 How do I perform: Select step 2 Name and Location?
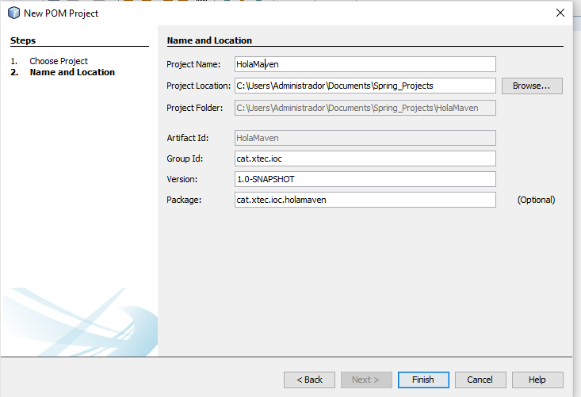click(72, 72)
